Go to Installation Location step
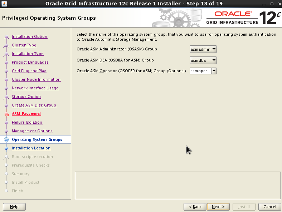This screenshot has height=212, width=282. point(31,148)
